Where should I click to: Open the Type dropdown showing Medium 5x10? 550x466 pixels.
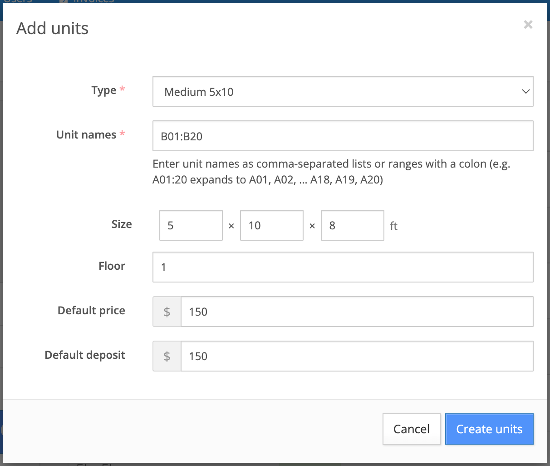pyautogui.click(x=336, y=91)
